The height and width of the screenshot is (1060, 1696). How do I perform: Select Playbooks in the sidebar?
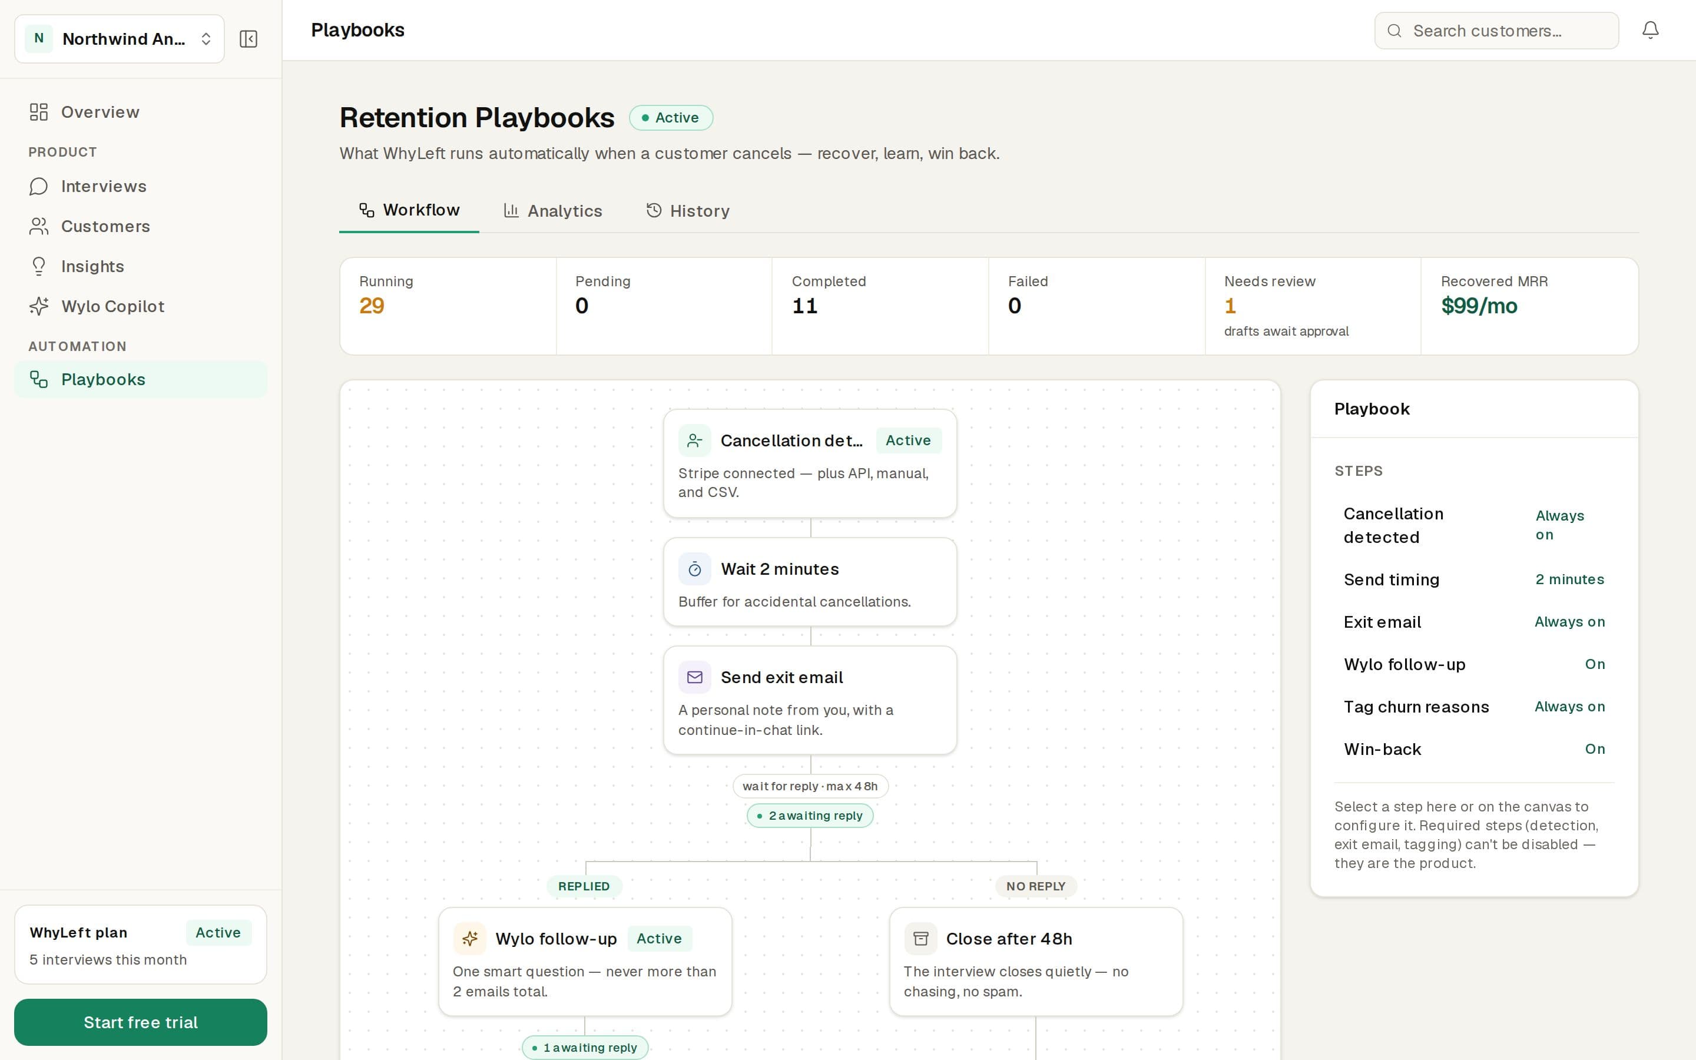click(x=140, y=379)
